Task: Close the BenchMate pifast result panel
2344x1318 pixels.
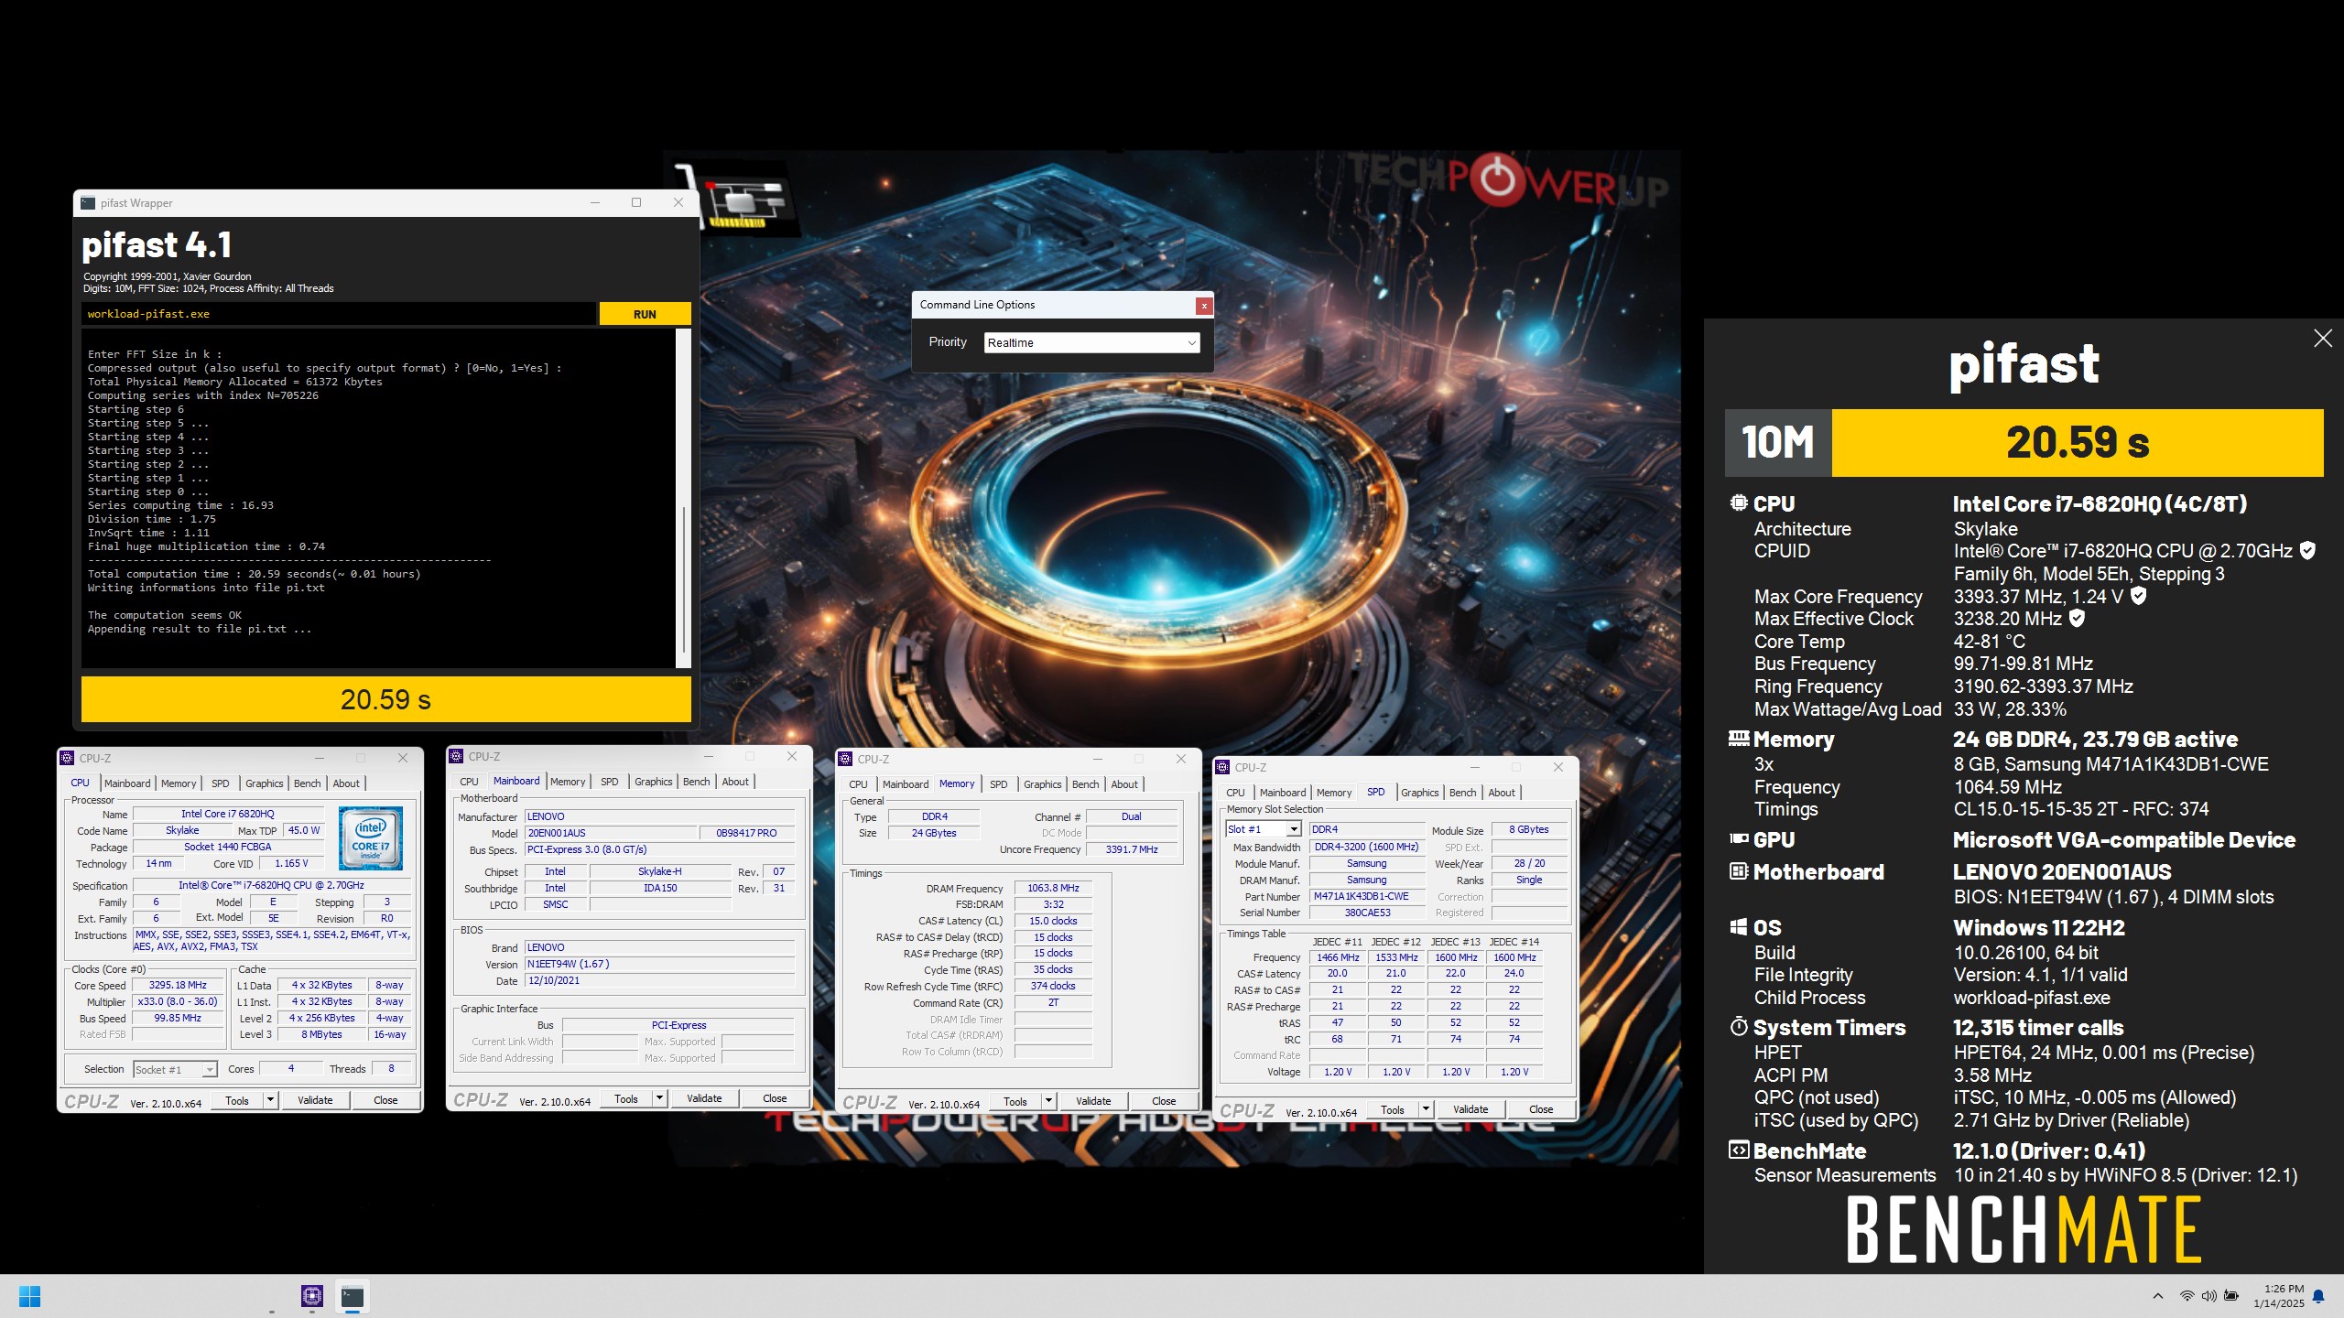Action: pos(2323,339)
